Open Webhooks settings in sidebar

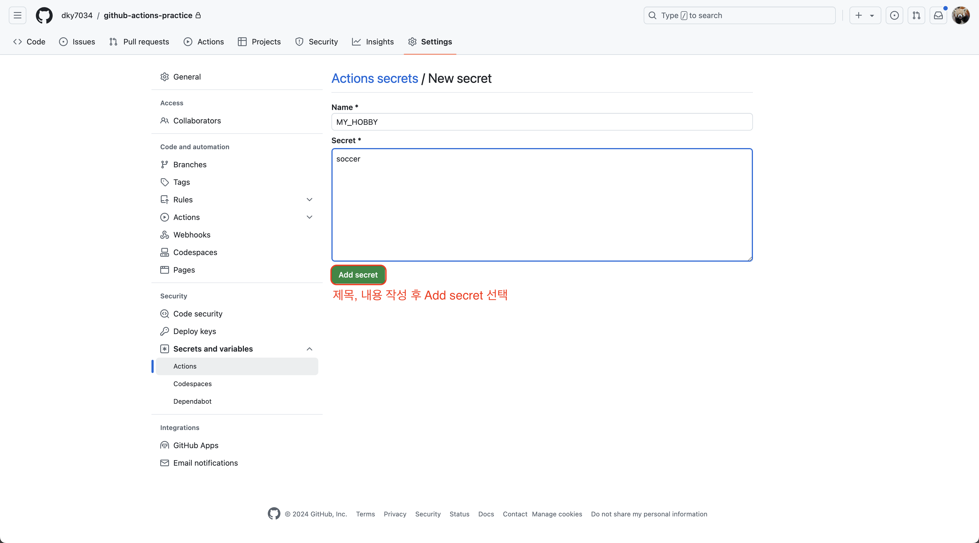[x=192, y=235]
